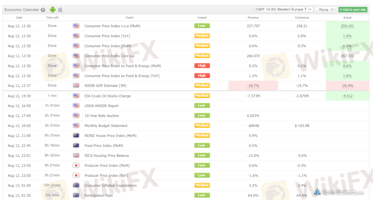This screenshot has width=373, height=200.
Task: Open the Monthly Budget Statement event
Action: click(x=106, y=126)
